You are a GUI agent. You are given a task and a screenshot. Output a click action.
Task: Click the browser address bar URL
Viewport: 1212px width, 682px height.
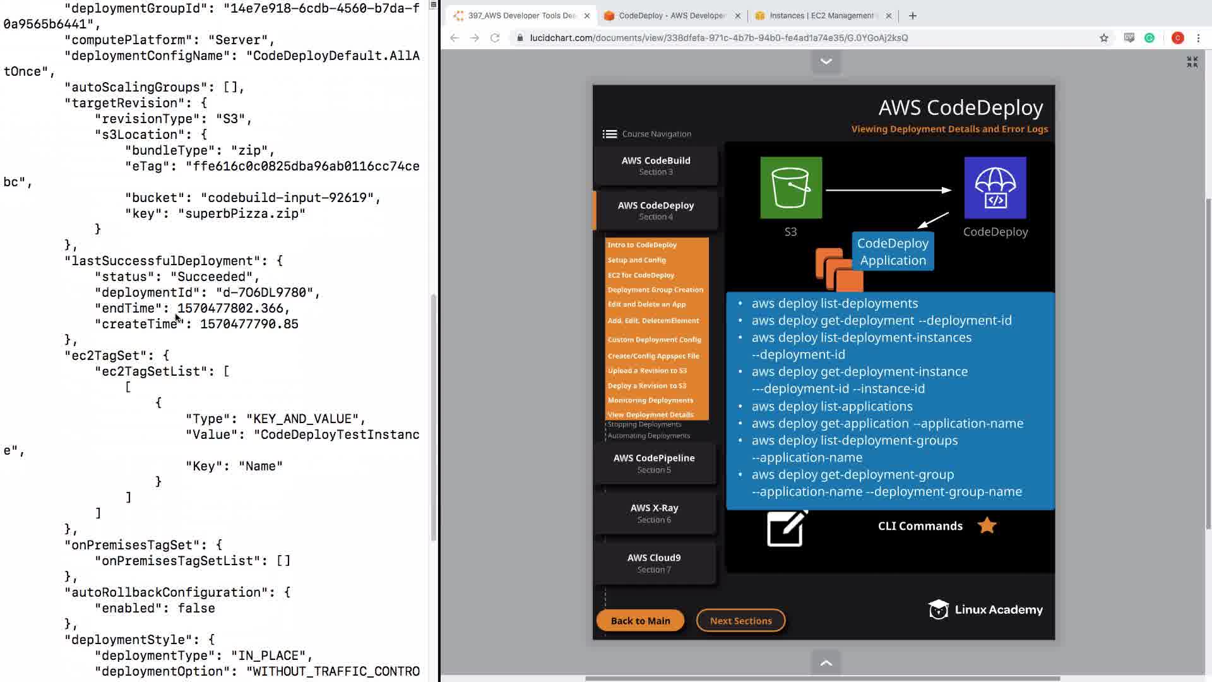point(718,38)
